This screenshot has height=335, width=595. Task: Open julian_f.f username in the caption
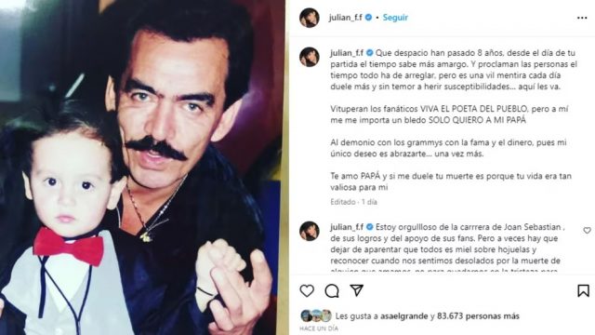coord(347,53)
